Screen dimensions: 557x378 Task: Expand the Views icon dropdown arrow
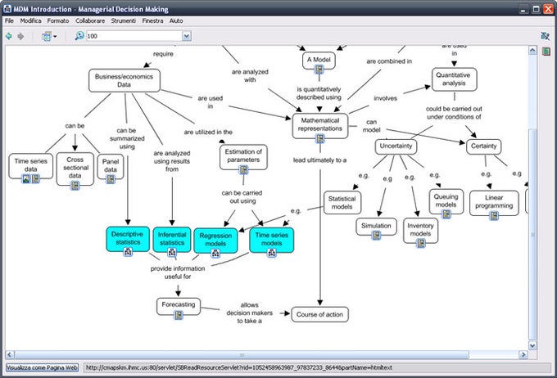tap(55, 36)
